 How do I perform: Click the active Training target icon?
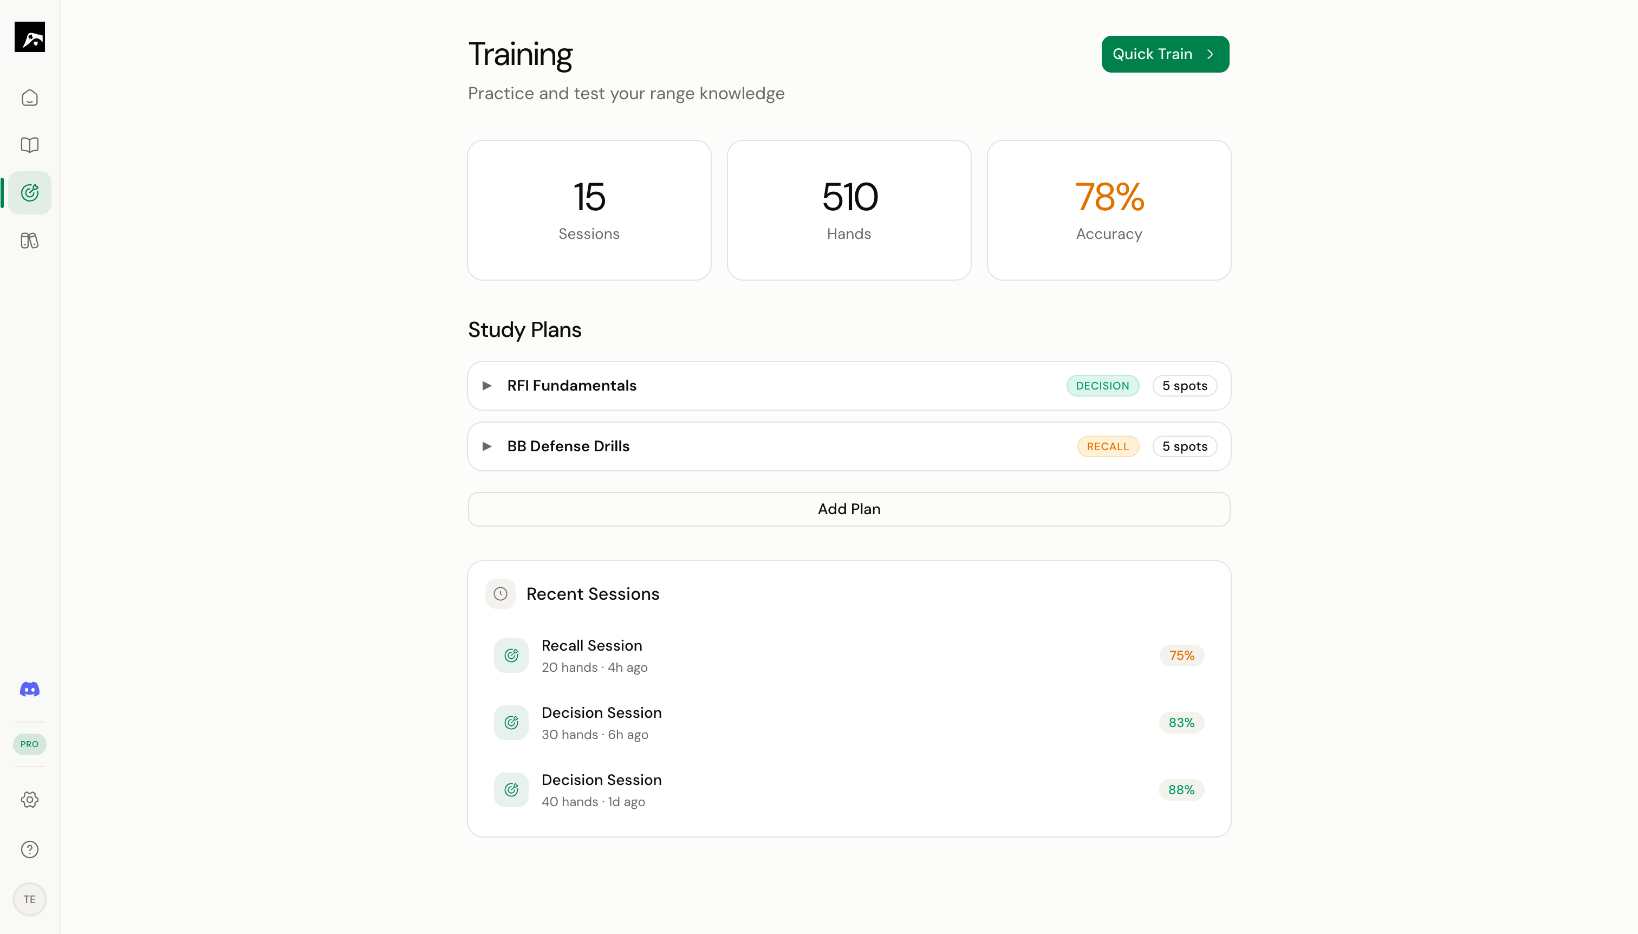point(29,192)
